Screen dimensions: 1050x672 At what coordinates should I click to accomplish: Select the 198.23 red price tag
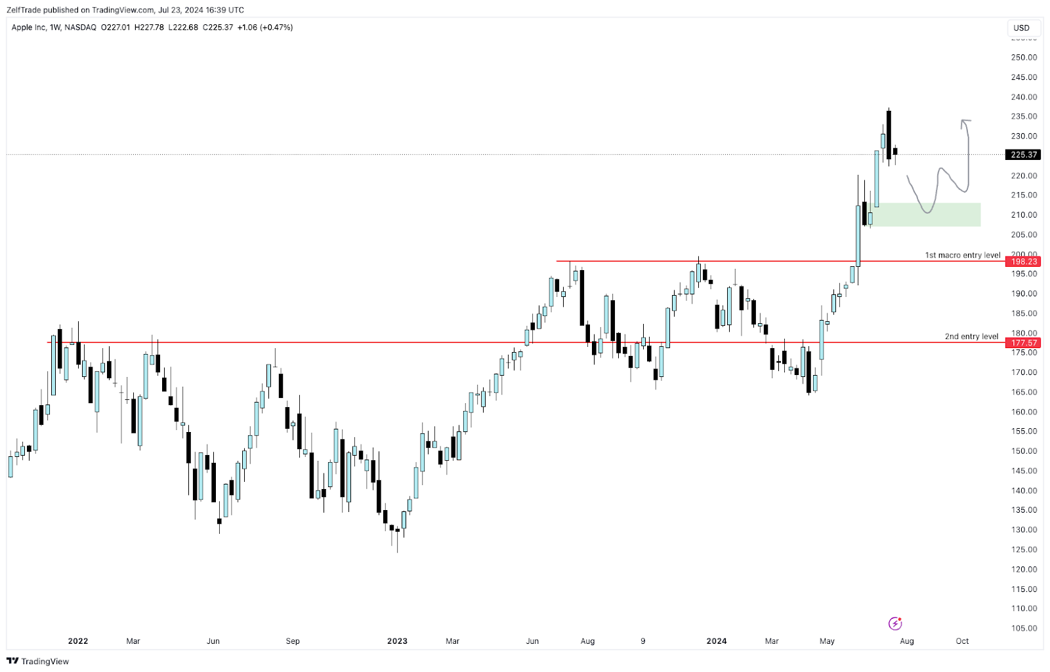[1023, 262]
